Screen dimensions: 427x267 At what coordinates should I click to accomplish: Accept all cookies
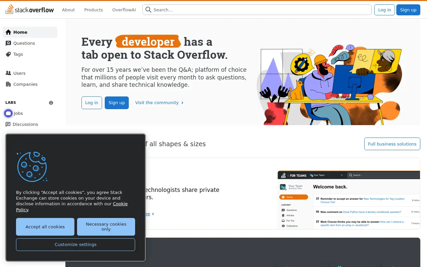45,227
